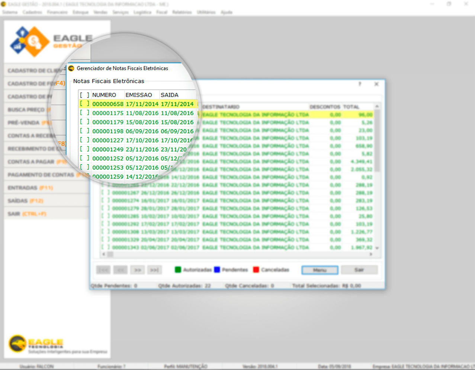This screenshot has width=475, height=370.
Task: Click the Eagle Tecnologia logo at the bottom left
Action: (x=36, y=344)
